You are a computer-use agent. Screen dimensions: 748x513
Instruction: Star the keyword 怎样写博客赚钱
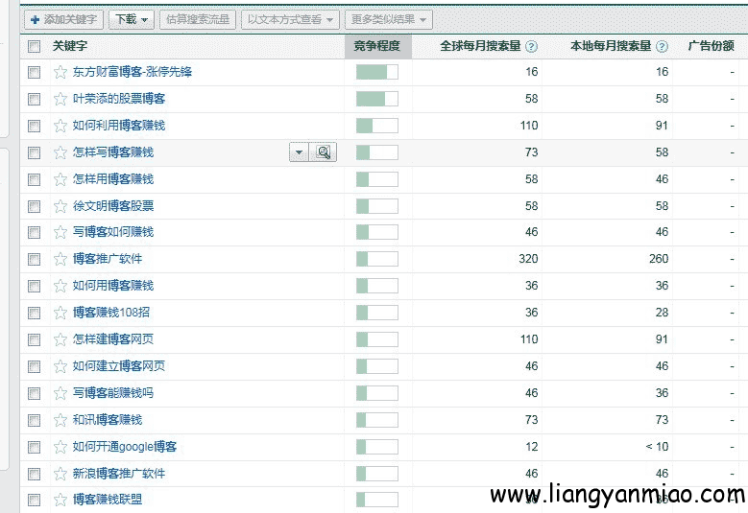(x=60, y=152)
